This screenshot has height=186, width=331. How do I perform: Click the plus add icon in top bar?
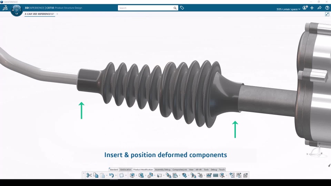point(312,8)
